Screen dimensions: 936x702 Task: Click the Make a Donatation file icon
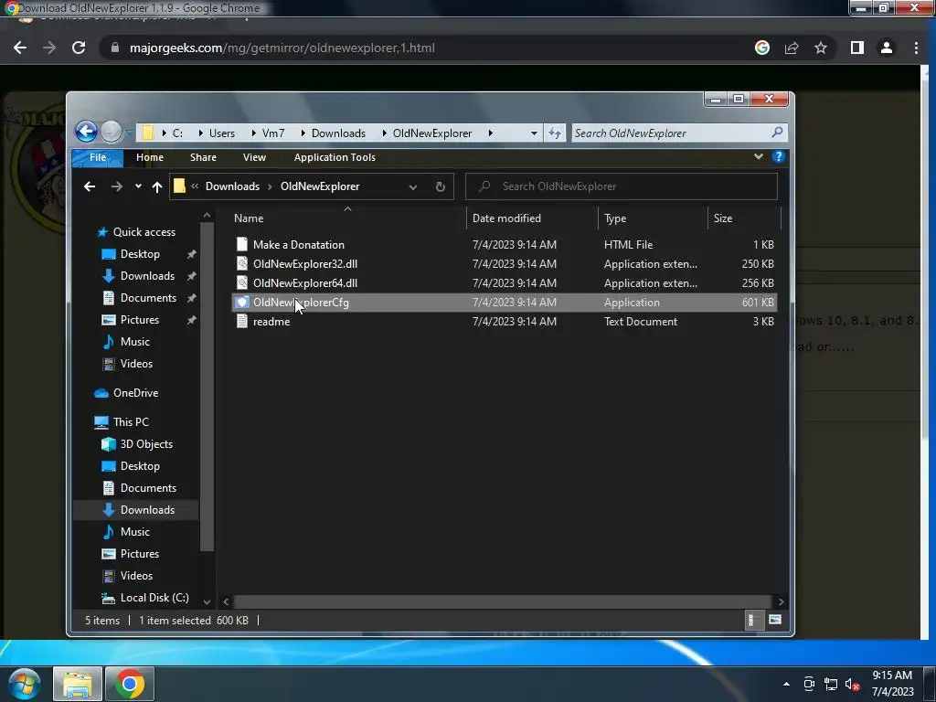[241, 244]
